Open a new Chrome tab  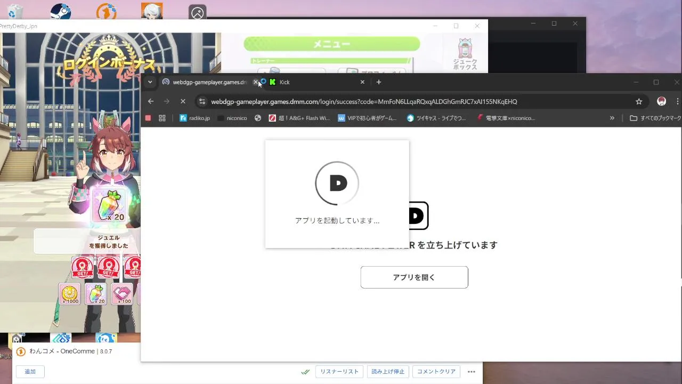coord(379,82)
